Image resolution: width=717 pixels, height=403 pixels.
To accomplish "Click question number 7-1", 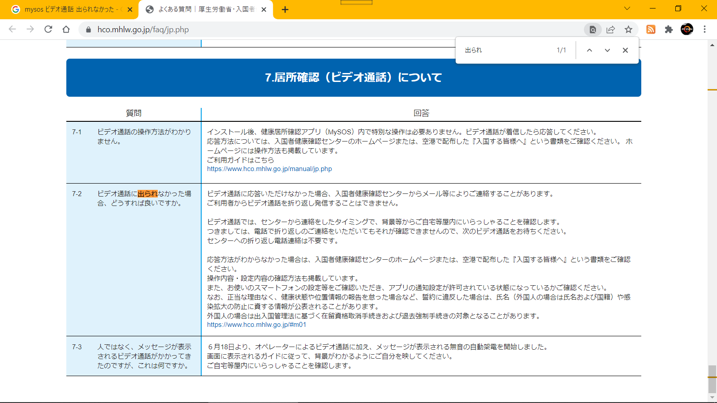I will 77,132.
